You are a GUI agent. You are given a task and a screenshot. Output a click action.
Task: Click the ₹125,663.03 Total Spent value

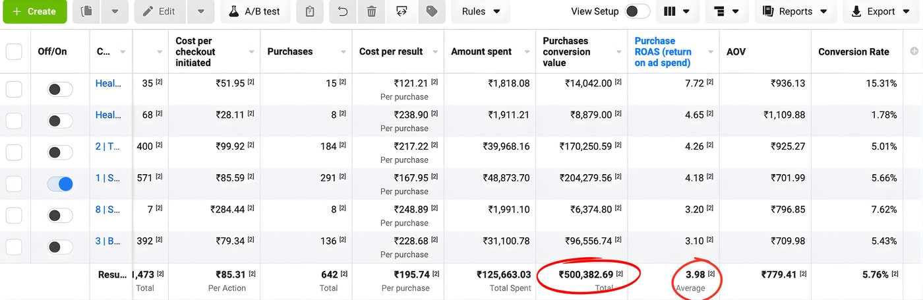503,274
